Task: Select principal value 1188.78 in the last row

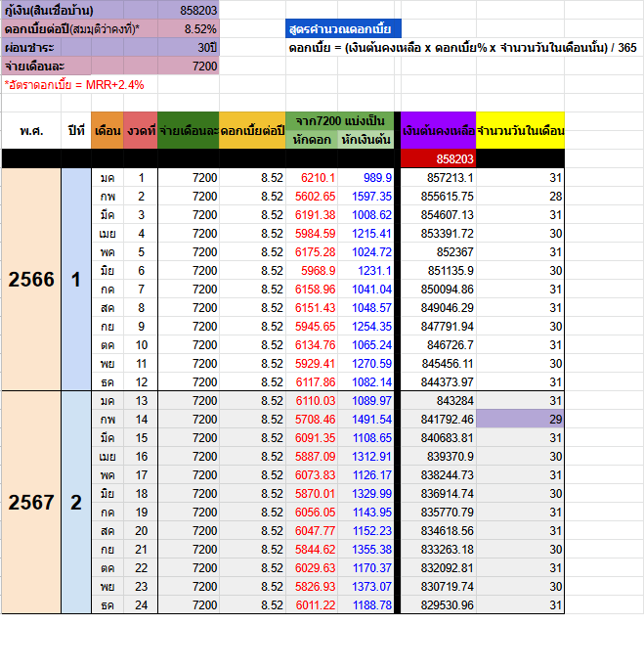Action: coord(365,605)
